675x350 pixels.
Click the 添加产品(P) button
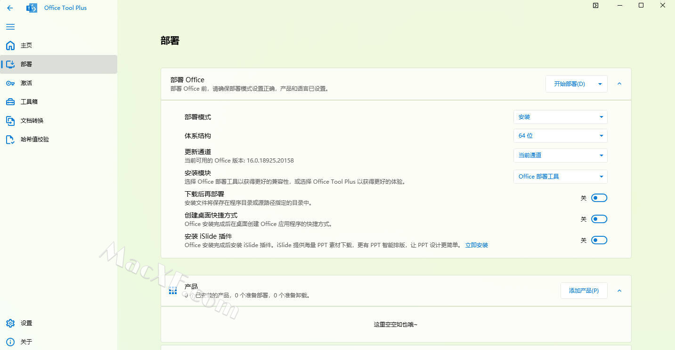(584, 291)
